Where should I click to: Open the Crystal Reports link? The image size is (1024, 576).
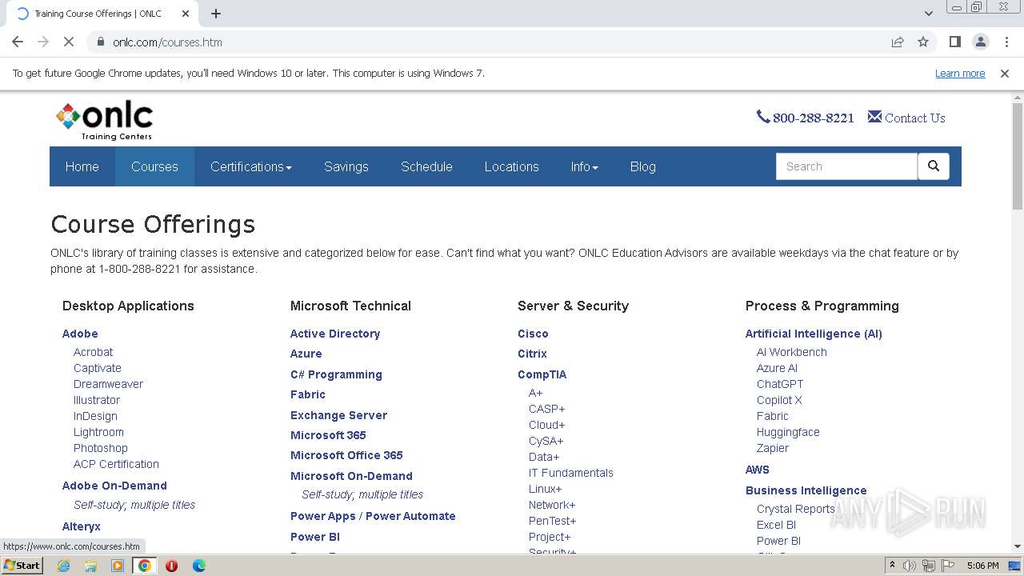click(x=796, y=509)
